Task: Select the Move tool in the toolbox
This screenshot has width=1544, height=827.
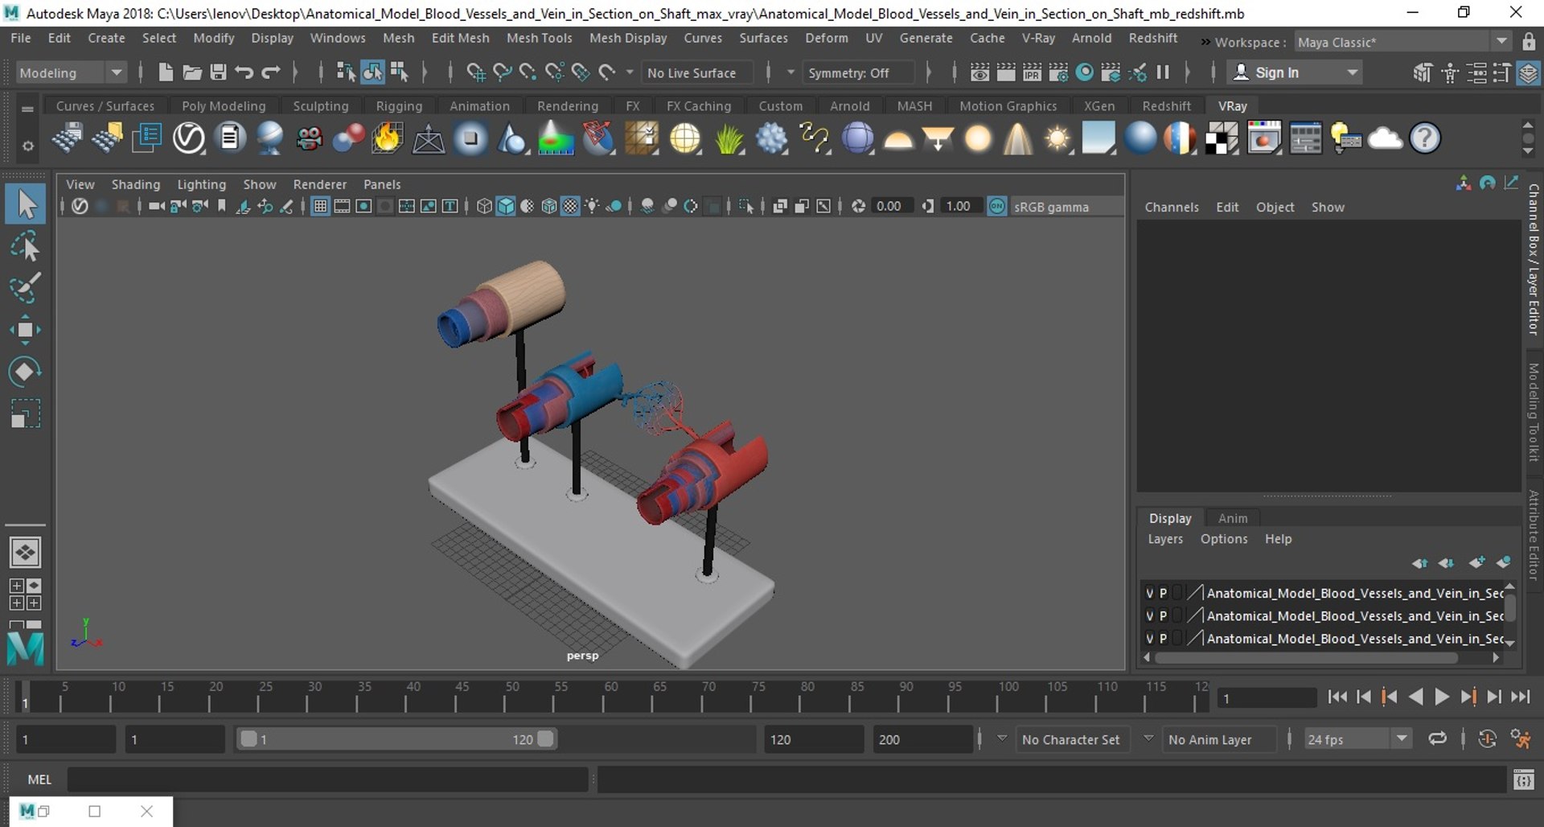Action: coord(25,330)
